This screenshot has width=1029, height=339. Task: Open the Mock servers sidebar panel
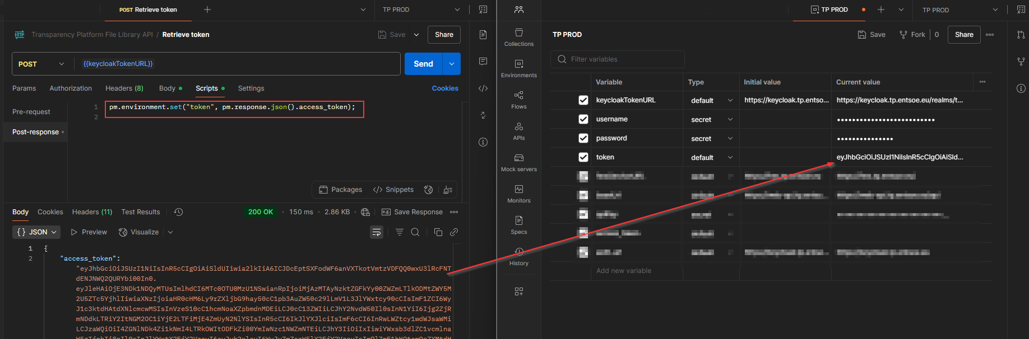(x=518, y=162)
